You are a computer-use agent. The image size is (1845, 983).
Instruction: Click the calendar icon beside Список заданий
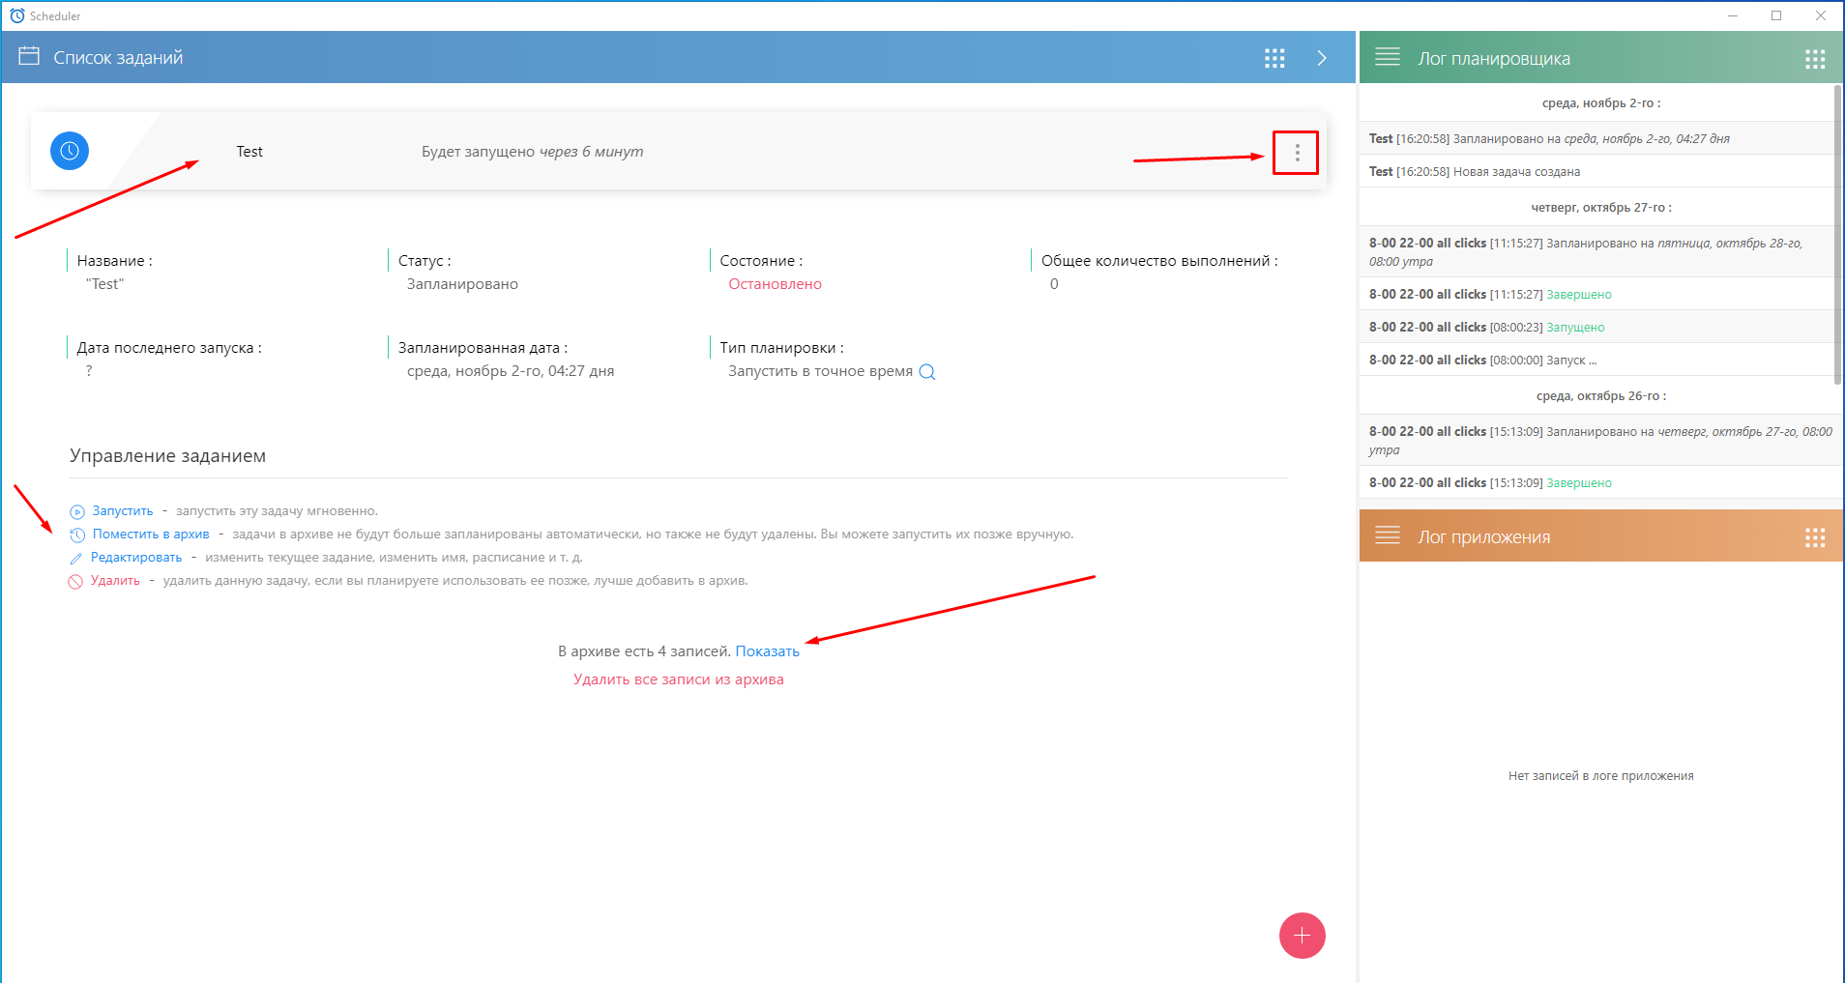pyautogui.click(x=29, y=56)
